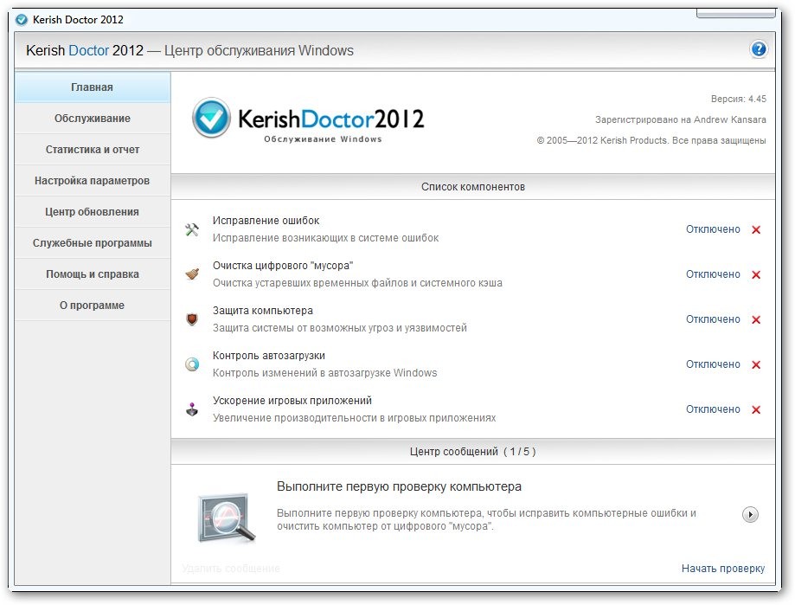Image resolution: width=795 pixels, height=605 pixels.
Task: Go to next message with arrow button
Action: tap(750, 514)
